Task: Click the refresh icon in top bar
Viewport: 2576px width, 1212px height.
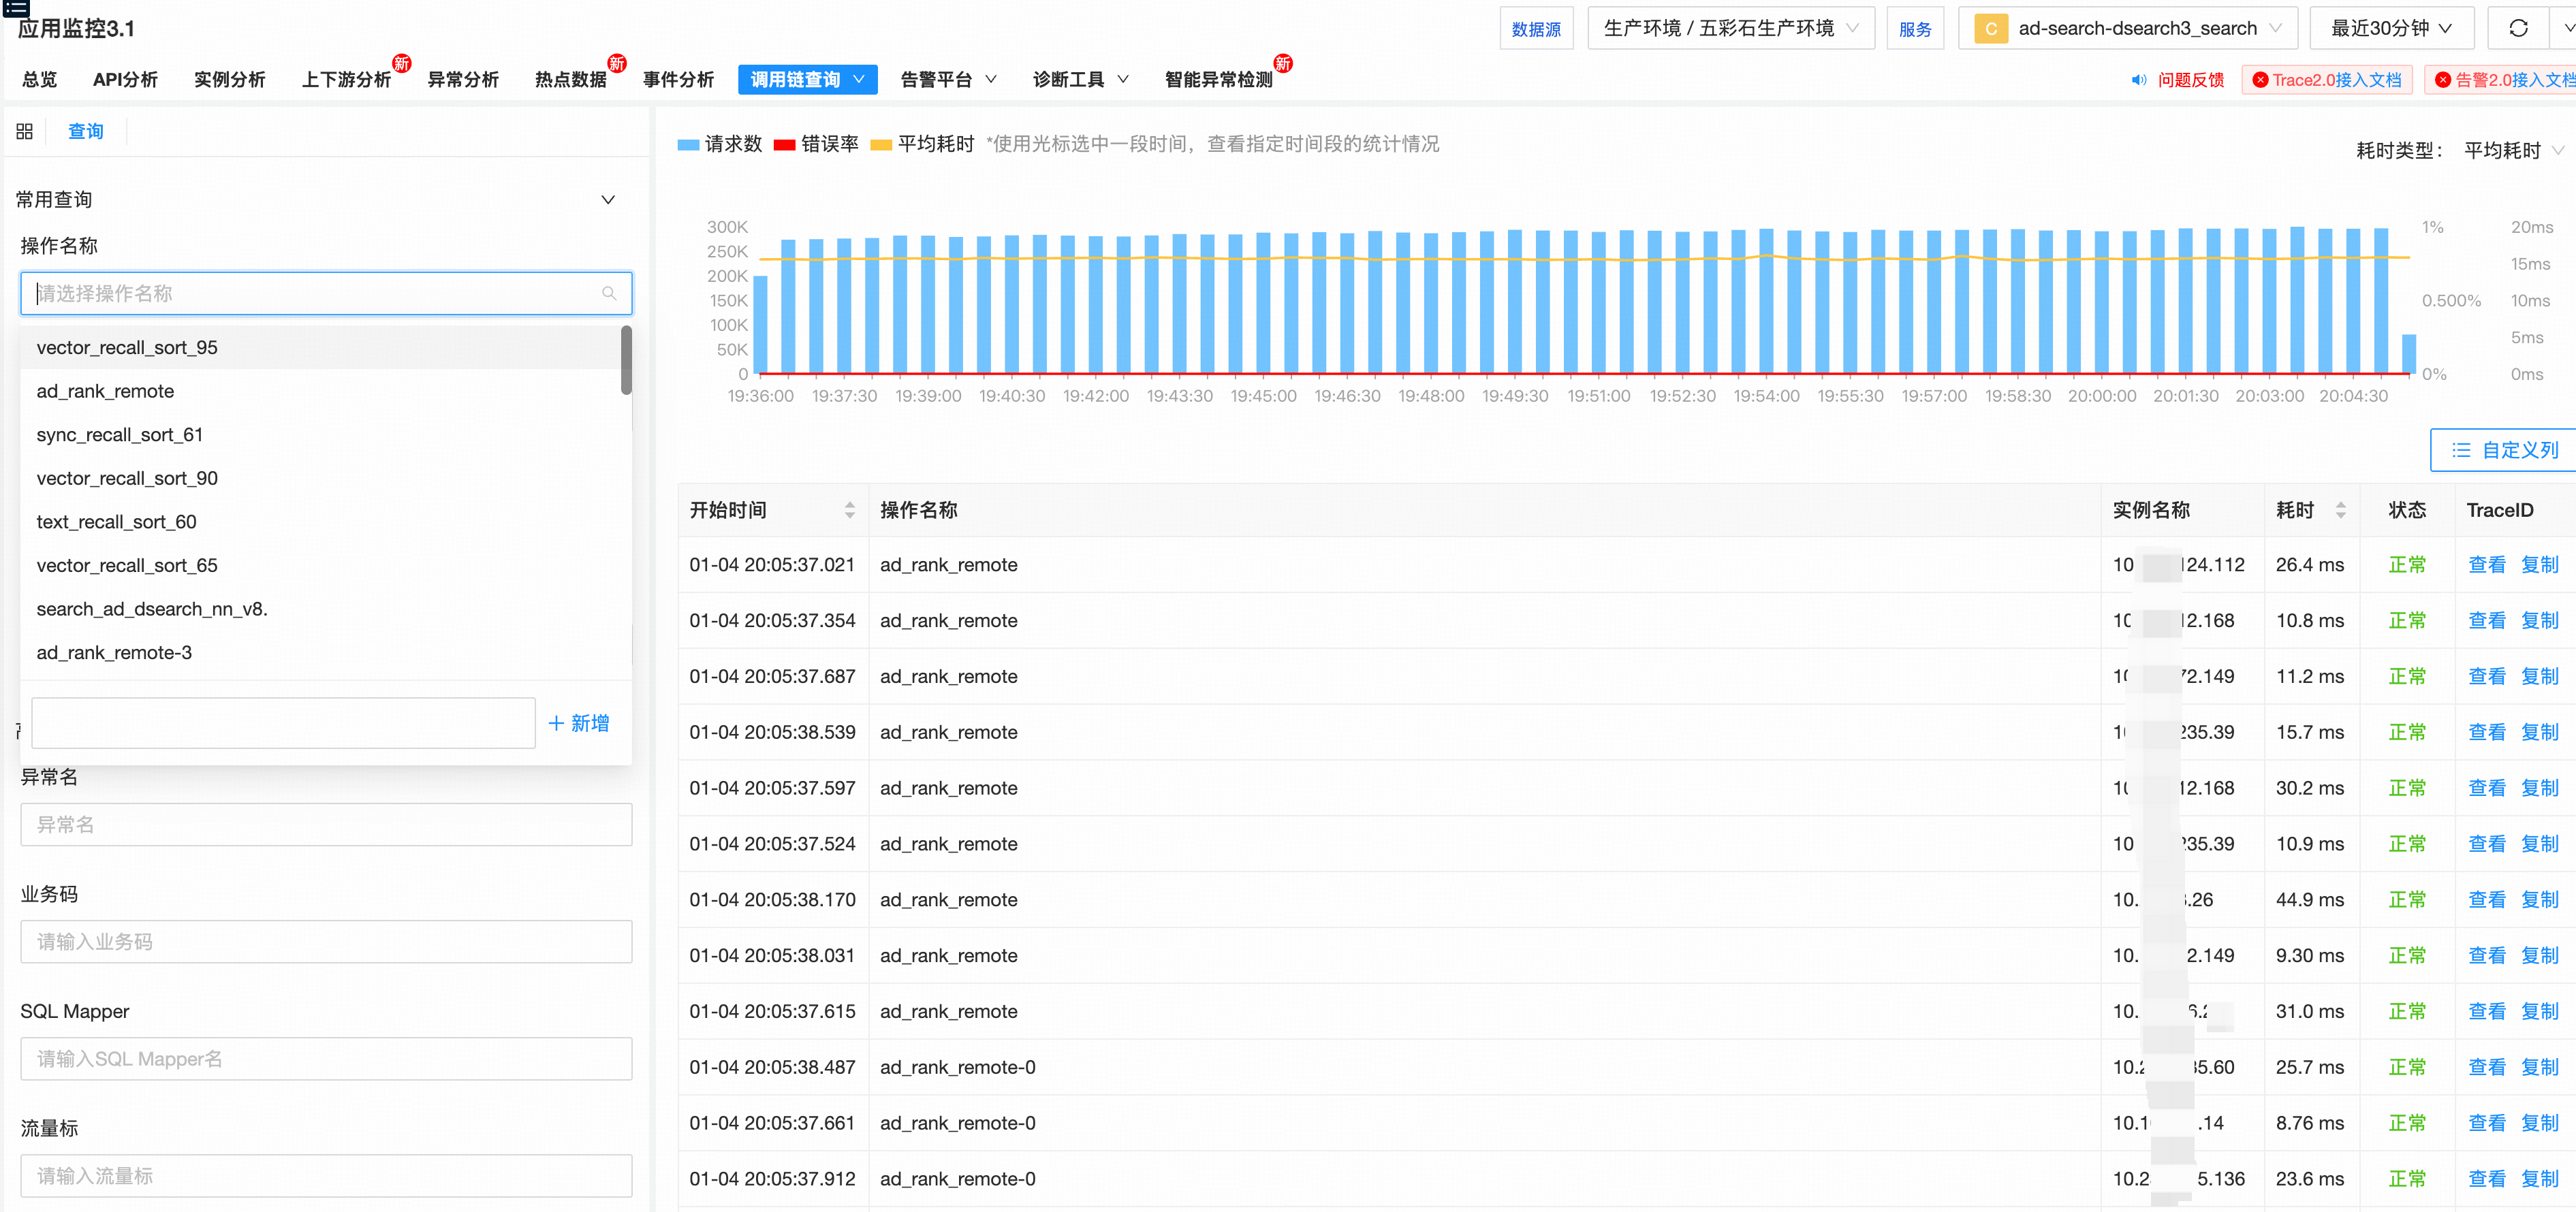Action: [2518, 28]
